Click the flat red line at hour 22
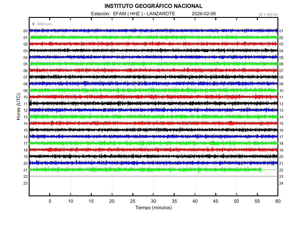The width and height of the screenshot is (300, 225). (153, 176)
